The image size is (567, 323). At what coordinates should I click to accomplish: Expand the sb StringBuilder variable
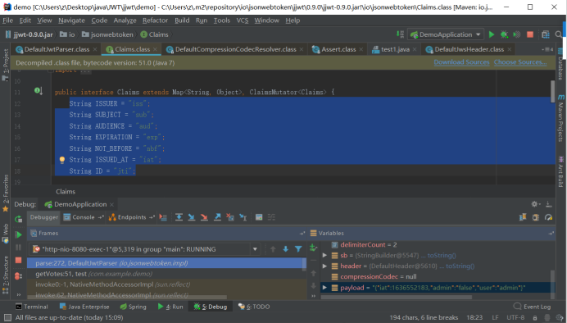324,255
